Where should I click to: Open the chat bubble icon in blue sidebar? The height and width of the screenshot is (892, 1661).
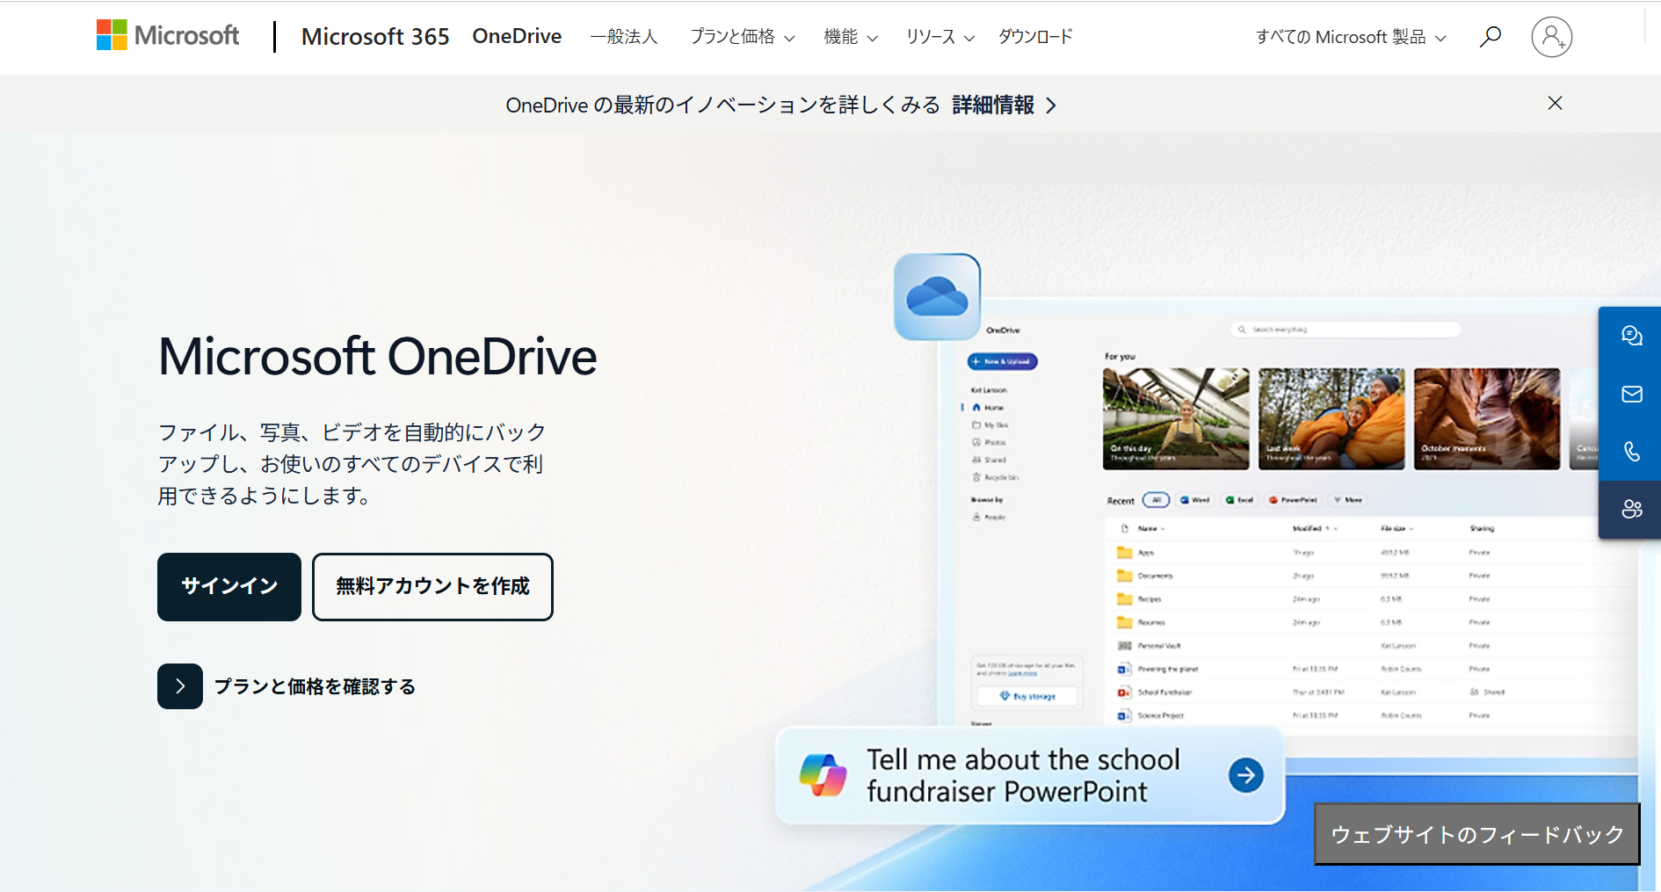1631,336
